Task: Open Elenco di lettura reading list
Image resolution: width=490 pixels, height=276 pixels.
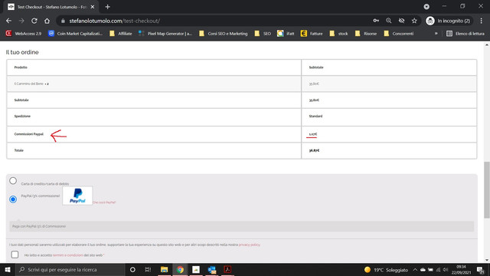Action: (x=465, y=34)
